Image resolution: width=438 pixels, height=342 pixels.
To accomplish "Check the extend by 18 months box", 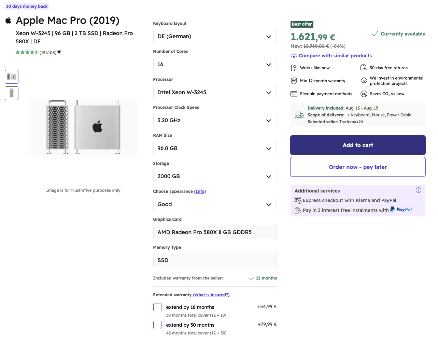I will (x=157, y=307).
